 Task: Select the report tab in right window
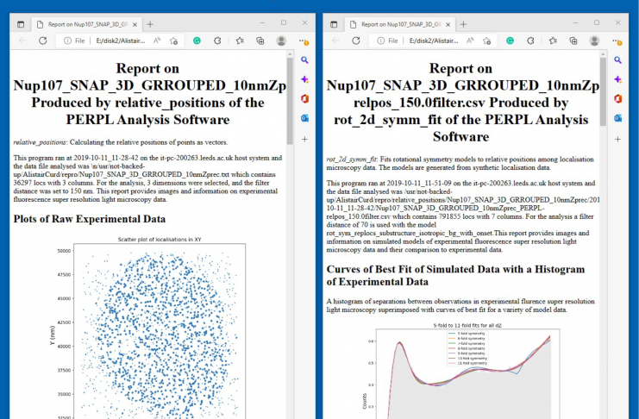pos(400,24)
